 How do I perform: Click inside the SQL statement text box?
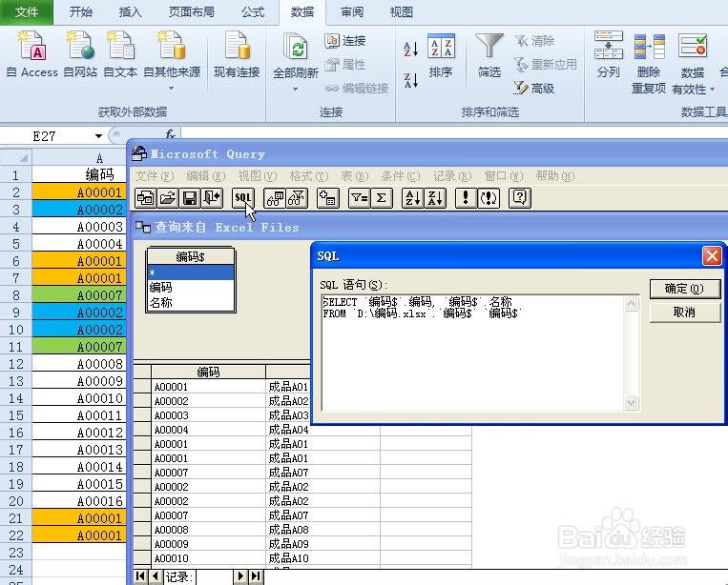click(x=472, y=353)
